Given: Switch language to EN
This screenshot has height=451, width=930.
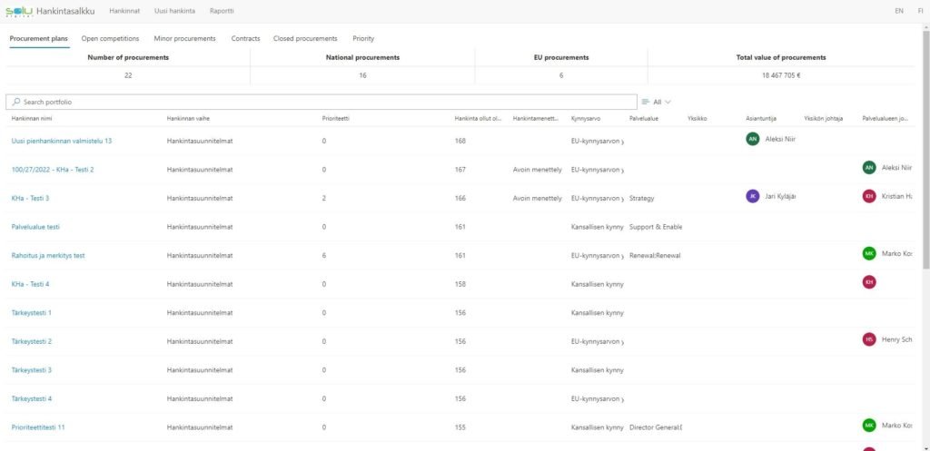Looking at the screenshot, I should click(898, 11).
